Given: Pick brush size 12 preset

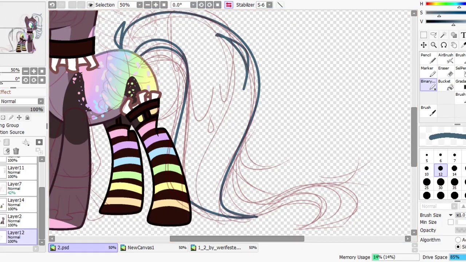Looking at the screenshot, I should [x=441, y=171].
